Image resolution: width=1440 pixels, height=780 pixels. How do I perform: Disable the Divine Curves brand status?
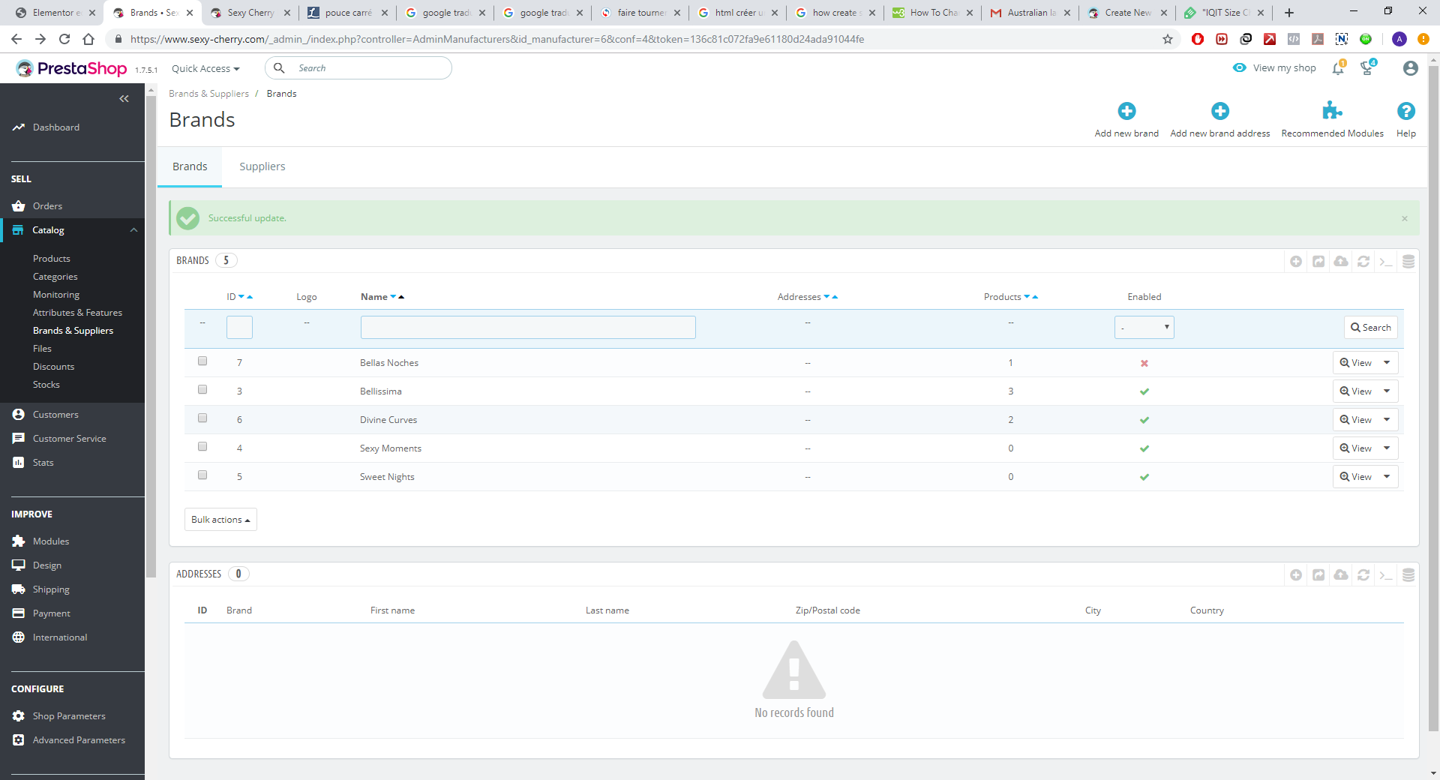click(x=1144, y=420)
